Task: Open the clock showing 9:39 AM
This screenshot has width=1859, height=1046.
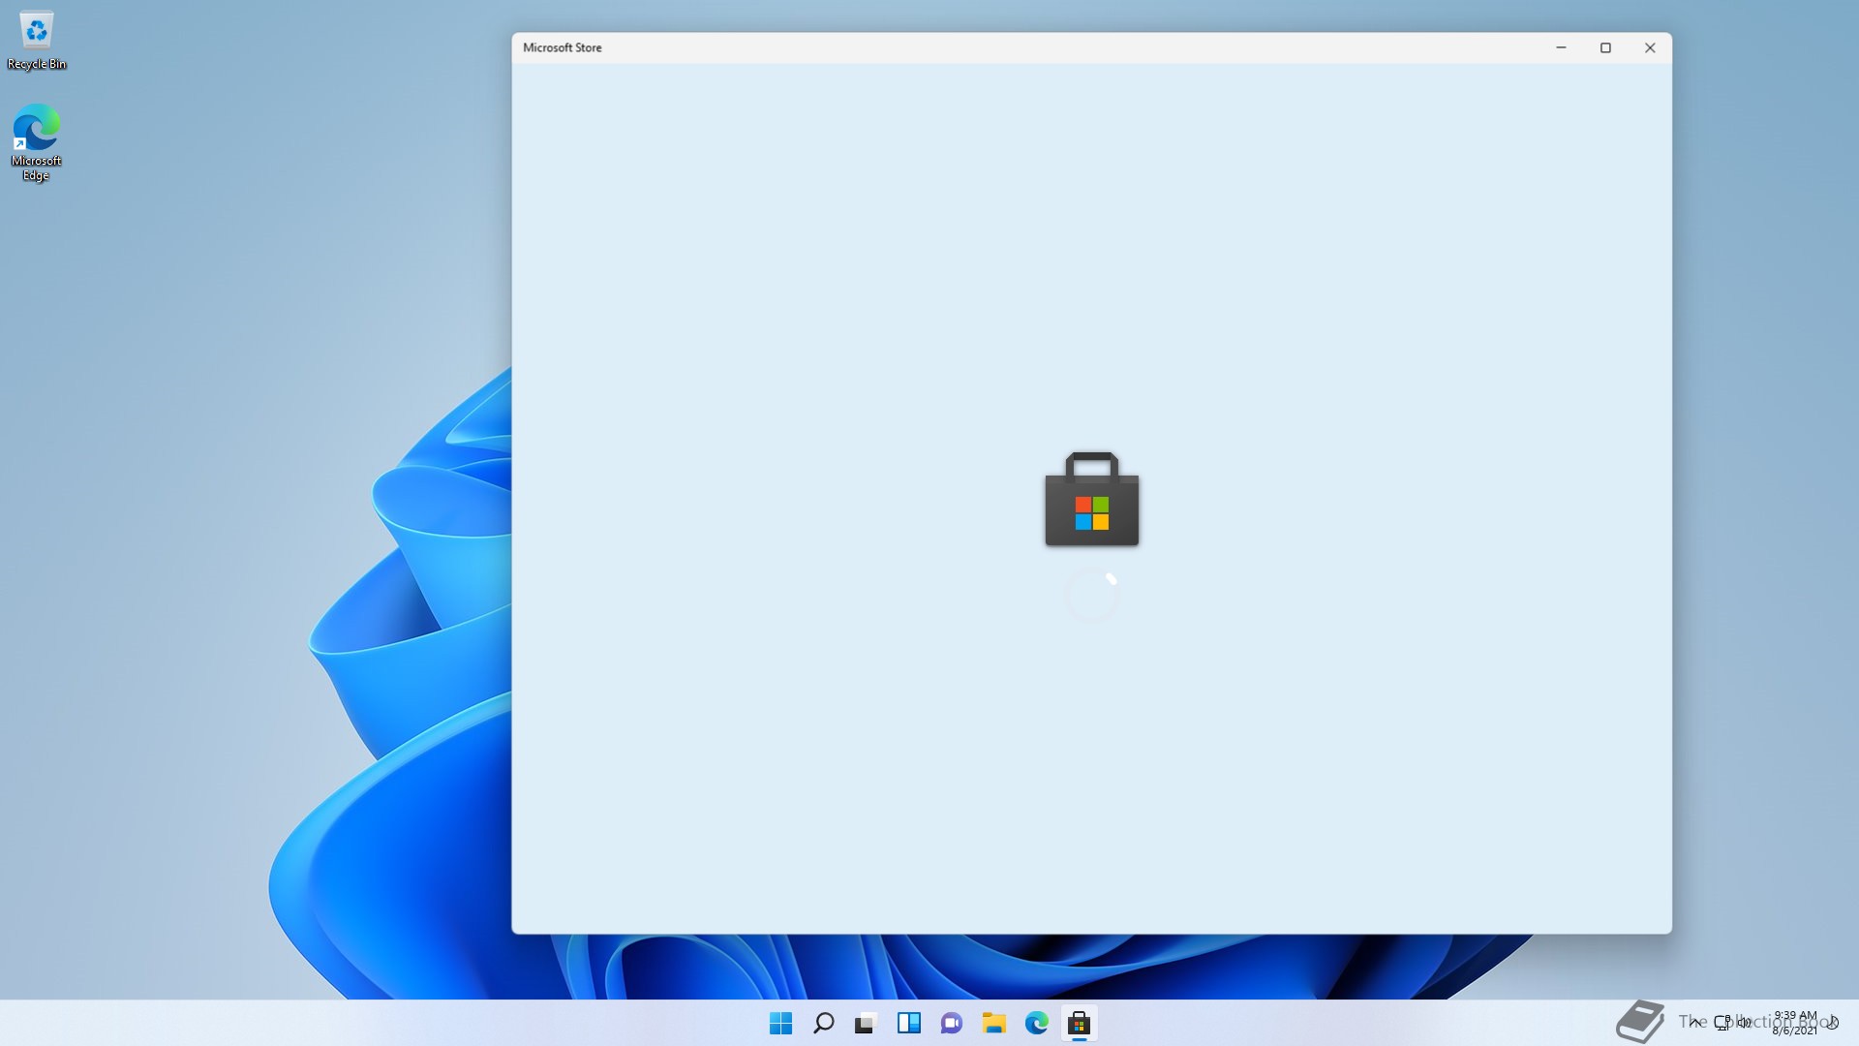Action: click(1794, 1023)
